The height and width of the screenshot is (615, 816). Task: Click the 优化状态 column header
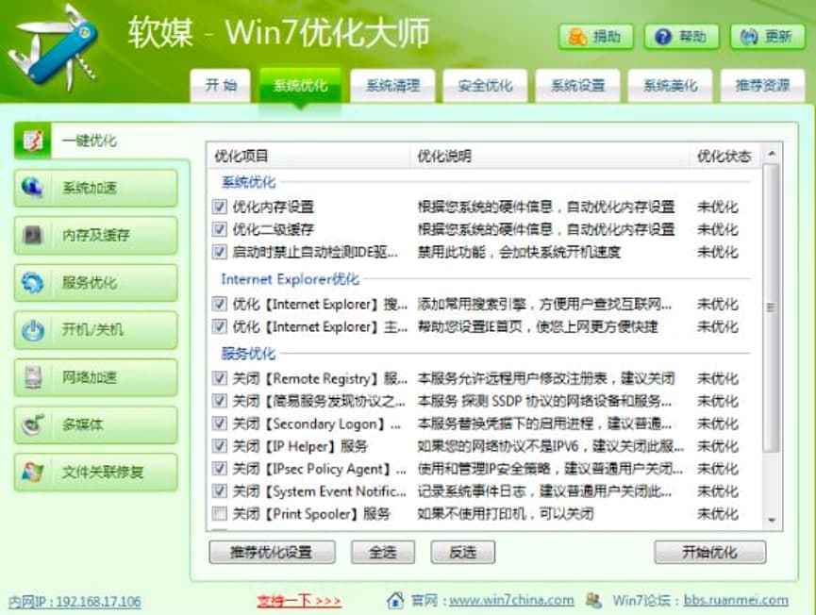click(724, 156)
